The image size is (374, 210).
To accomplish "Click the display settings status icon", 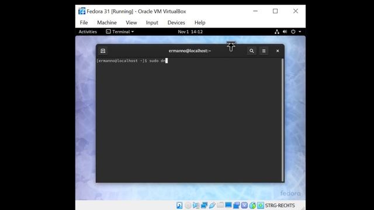I will [x=228, y=205].
